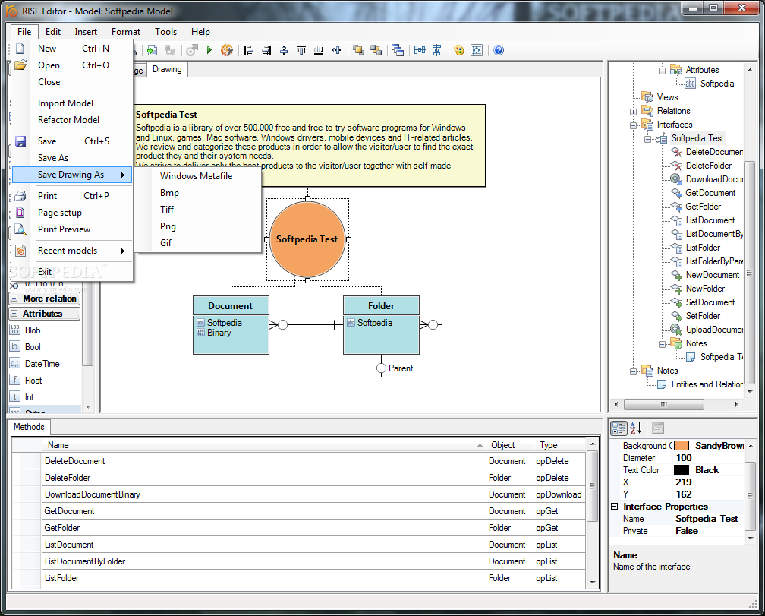Open the Edit menu
This screenshot has height=616, width=765.
point(52,32)
